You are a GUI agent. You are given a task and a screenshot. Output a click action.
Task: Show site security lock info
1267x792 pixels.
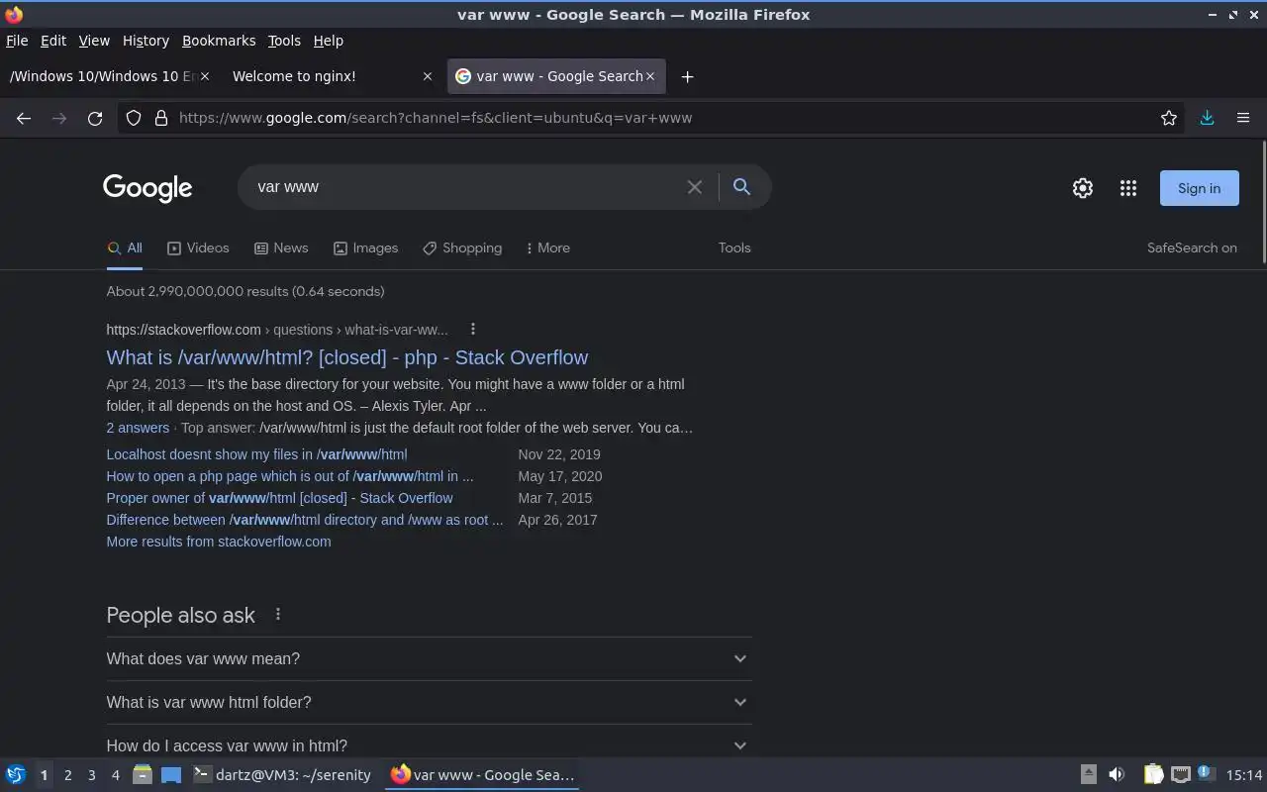tap(161, 118)
